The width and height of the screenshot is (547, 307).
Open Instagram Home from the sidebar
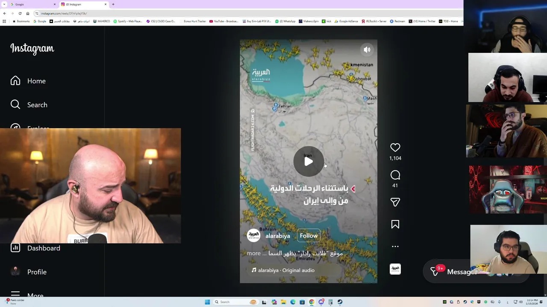(28, 81)
